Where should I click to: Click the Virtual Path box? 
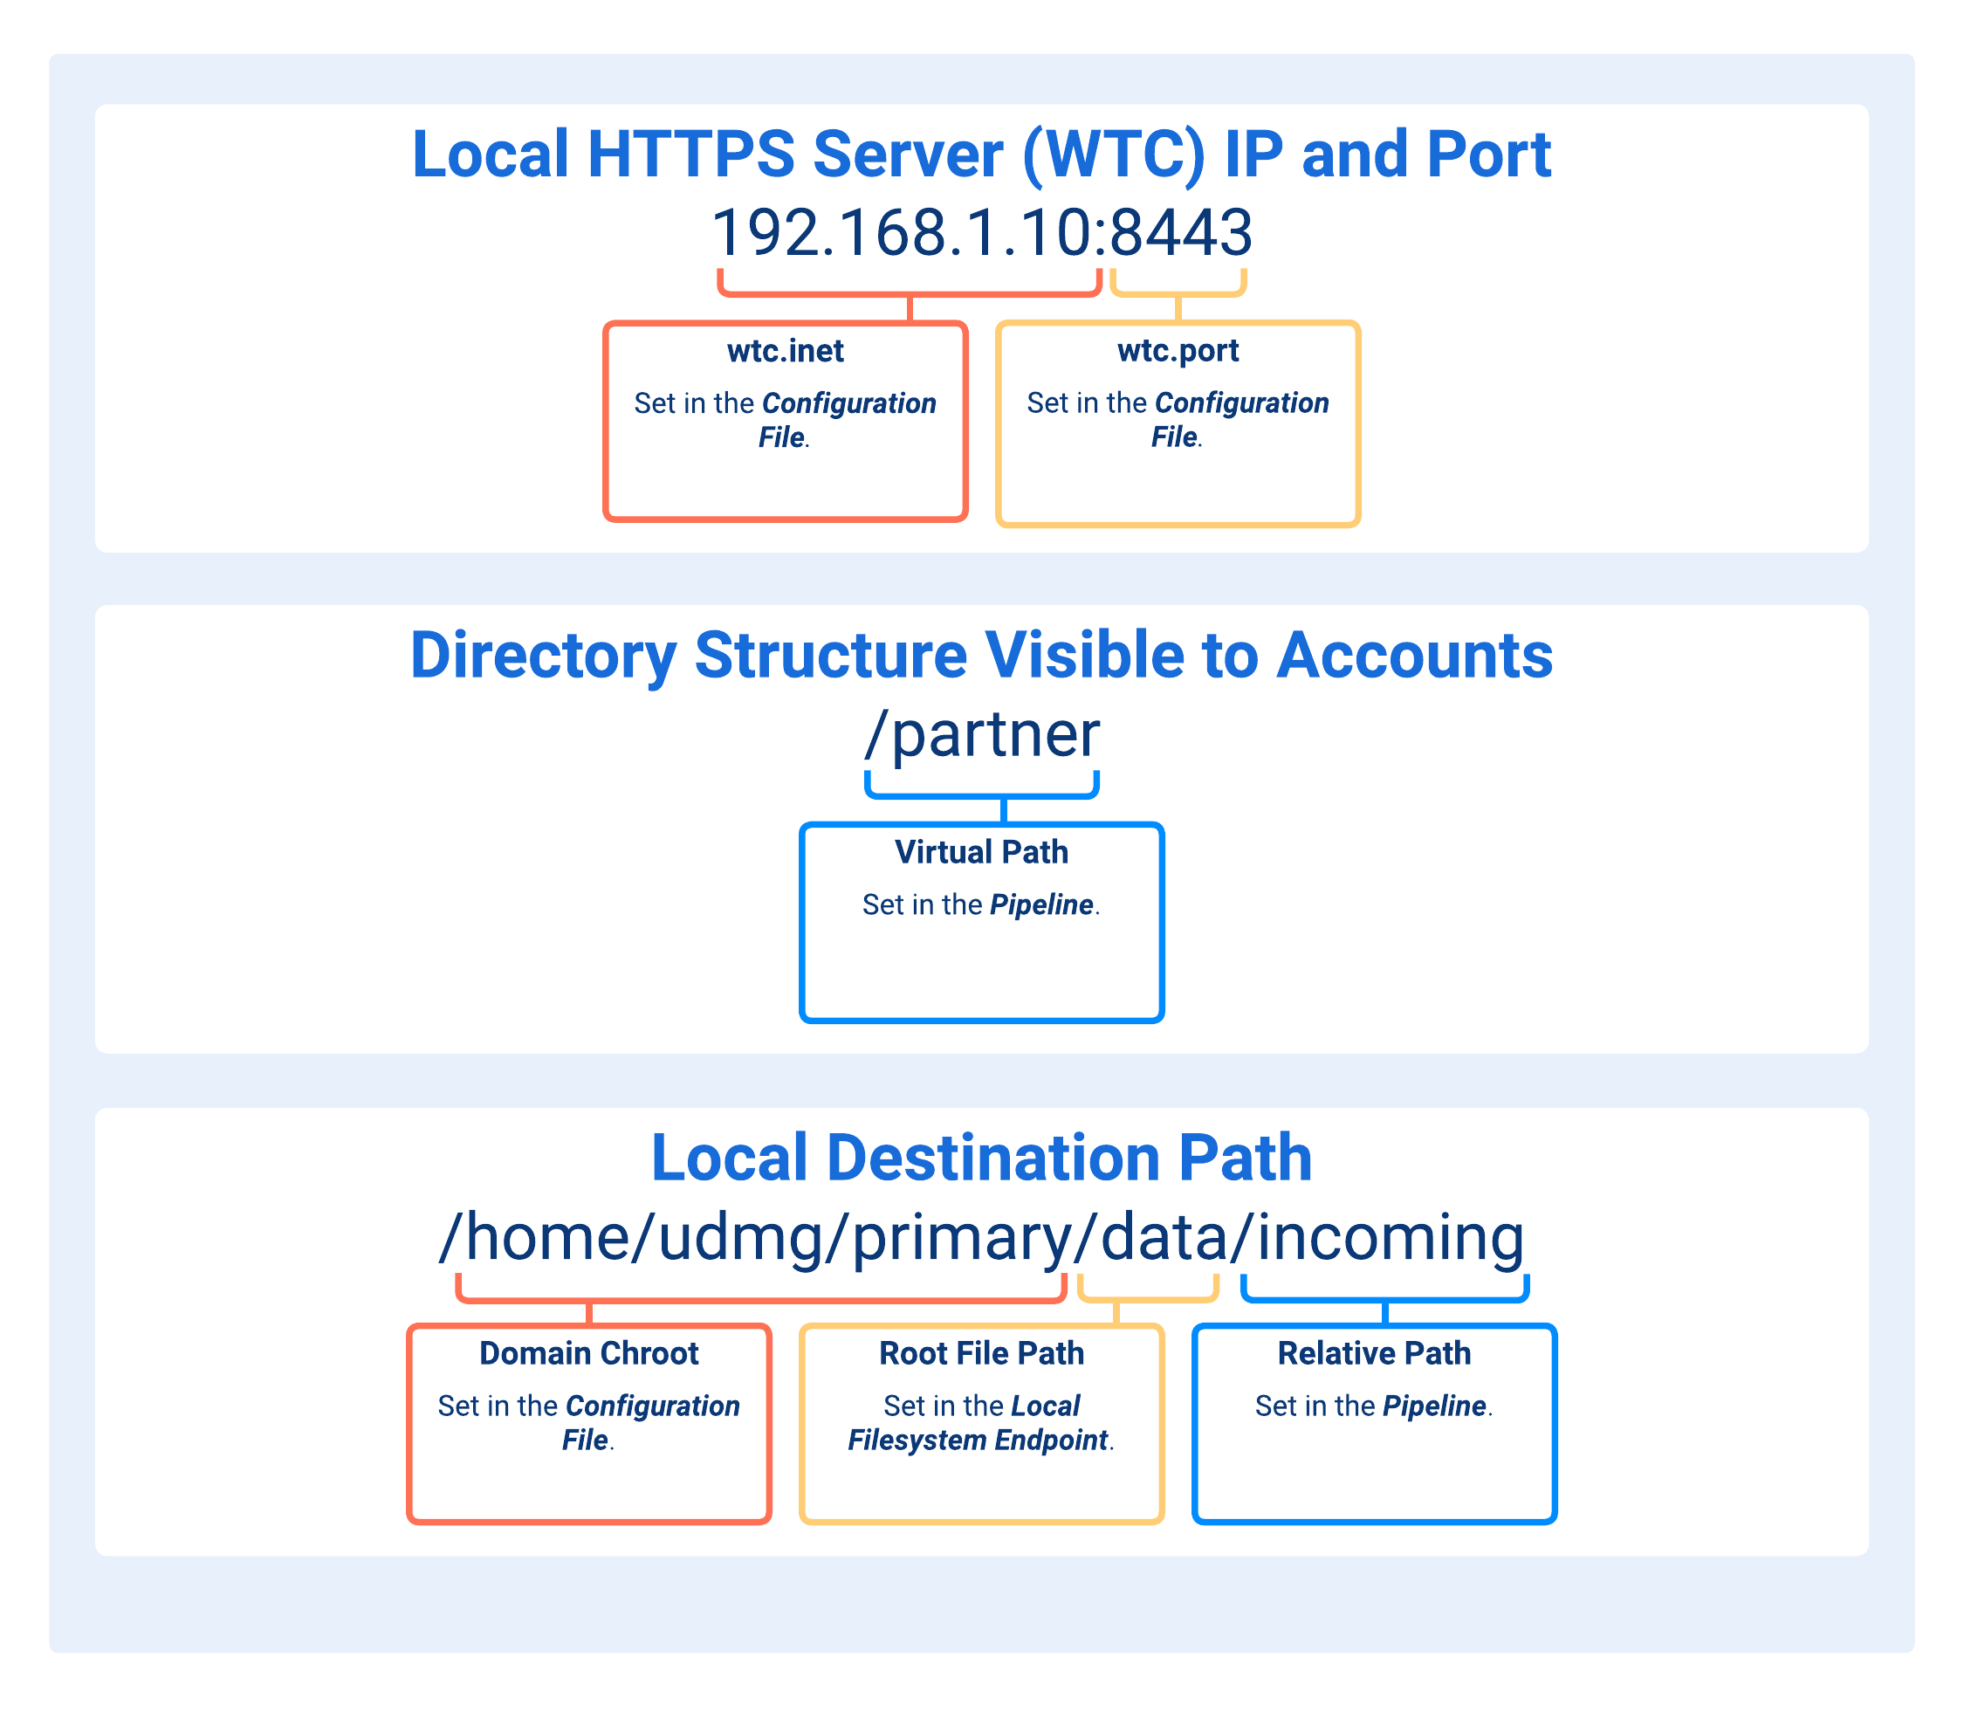click(981, 921)
